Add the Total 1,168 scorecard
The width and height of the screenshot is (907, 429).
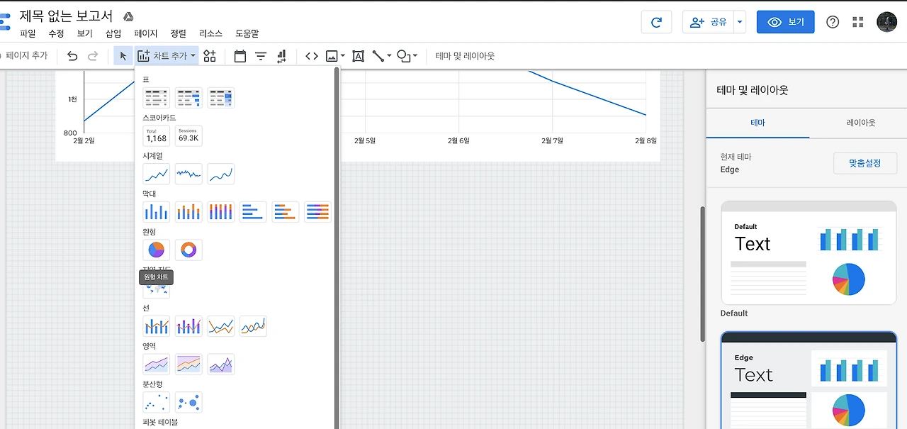click(x=157, y=136)
